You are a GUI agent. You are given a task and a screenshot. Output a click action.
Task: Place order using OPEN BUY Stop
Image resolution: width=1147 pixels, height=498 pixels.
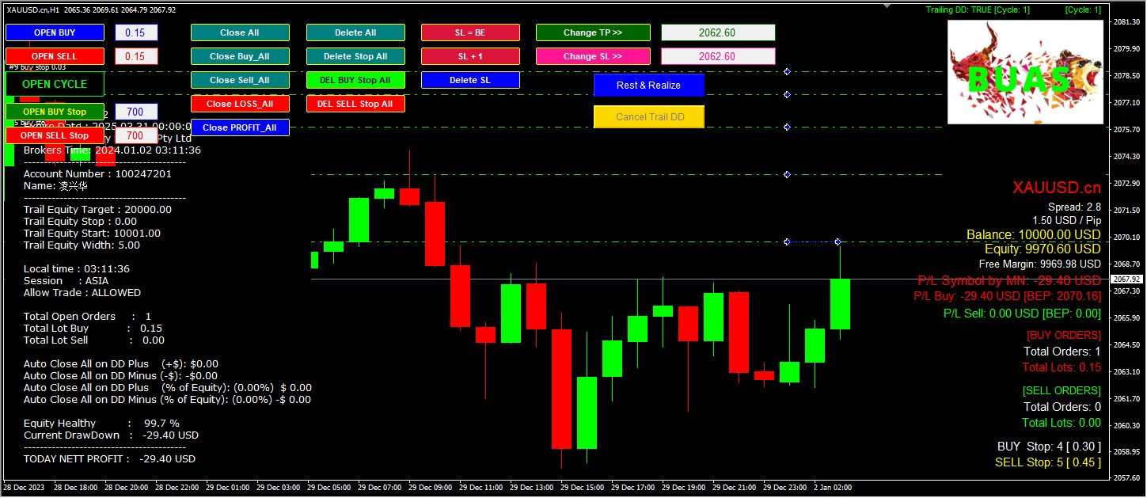click(x=55, y=112)
